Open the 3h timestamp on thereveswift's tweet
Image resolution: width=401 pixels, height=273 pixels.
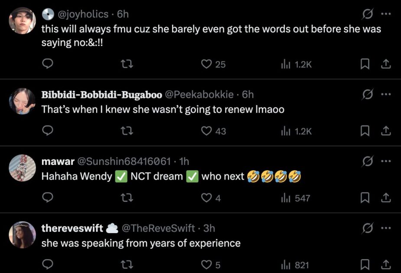209,228
